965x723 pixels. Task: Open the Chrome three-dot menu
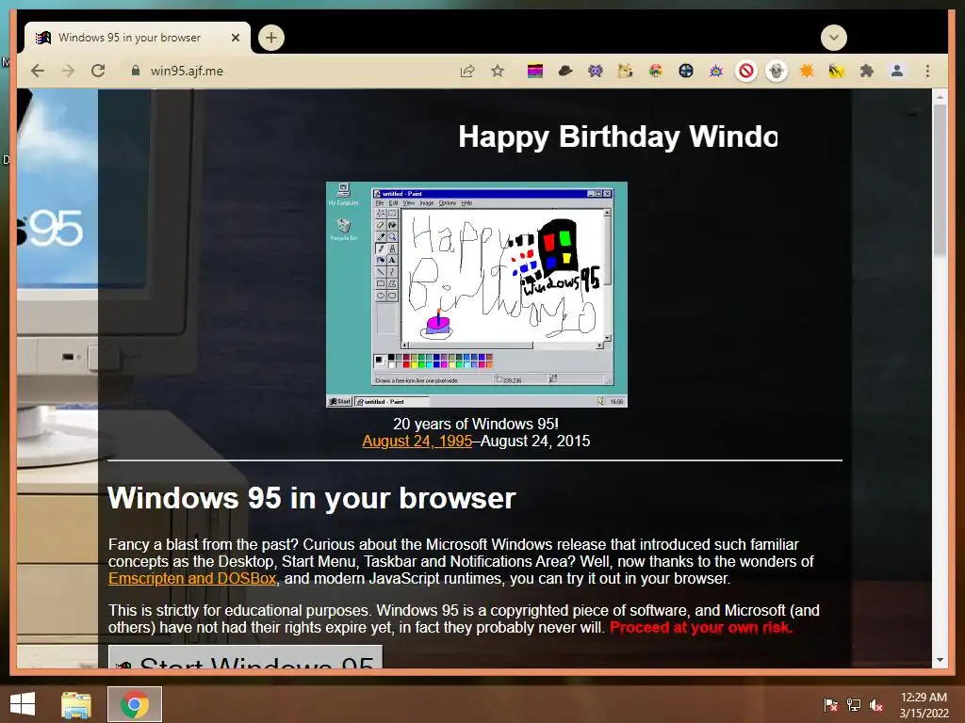[927, 72]
